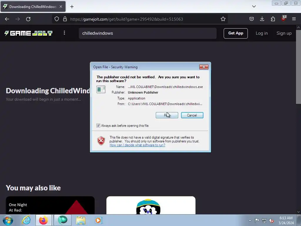Image resolution: width=301 pixels, height=226 pixels.
Task: Open the Windows Start menu
Action: (8, 220)
